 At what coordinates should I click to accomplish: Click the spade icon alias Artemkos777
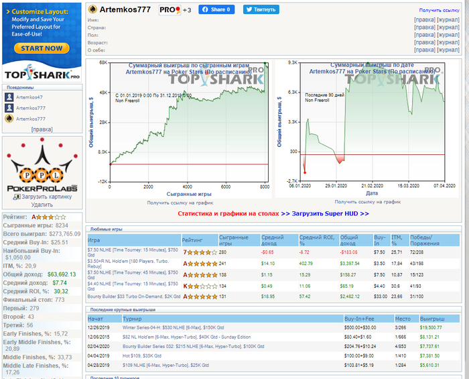(9, 119)
